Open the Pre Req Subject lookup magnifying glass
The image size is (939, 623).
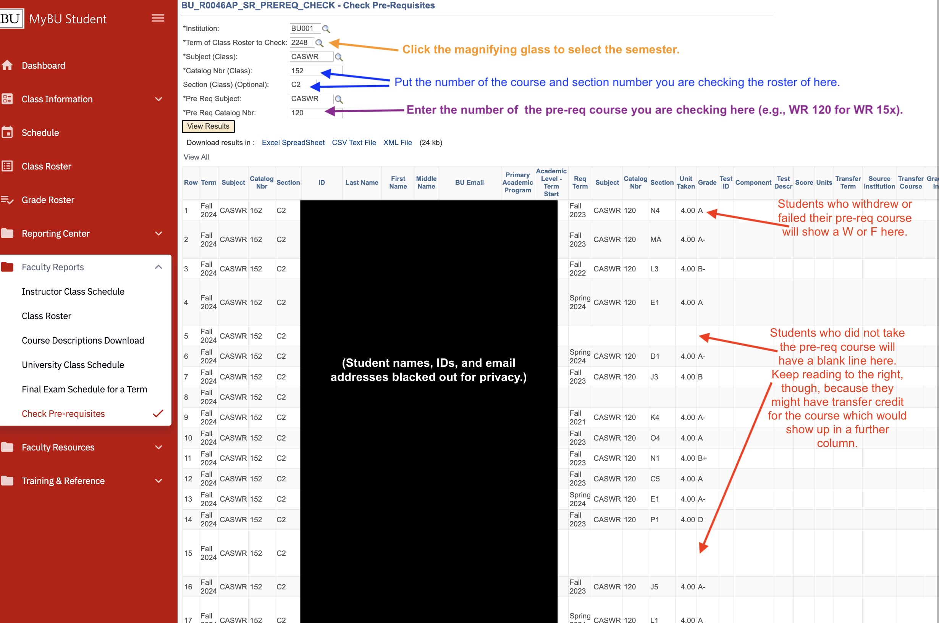click(339, 99)
